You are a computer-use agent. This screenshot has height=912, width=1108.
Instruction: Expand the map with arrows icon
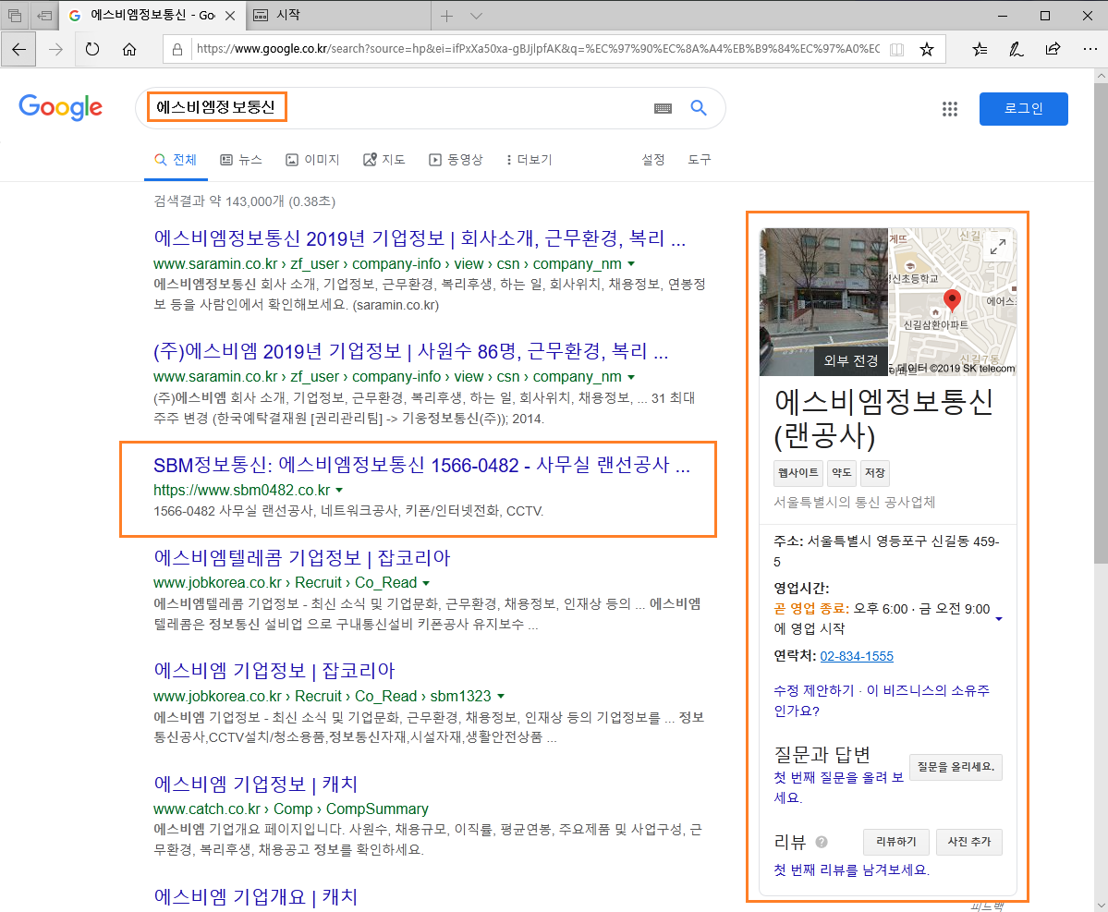[x=998, y=247]
